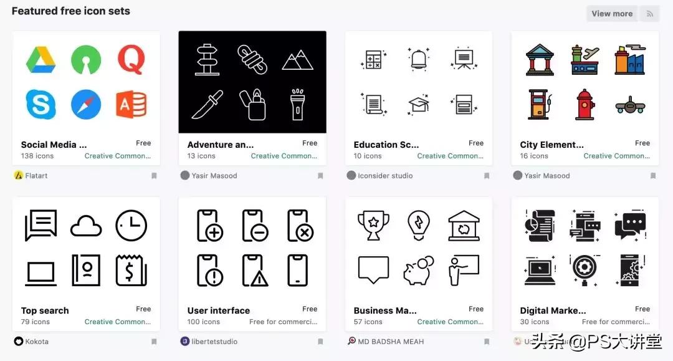Click the airplane icon in City Elements
Image resolution: width=673 pixels, height=361 pixels.
coord(629,105)
